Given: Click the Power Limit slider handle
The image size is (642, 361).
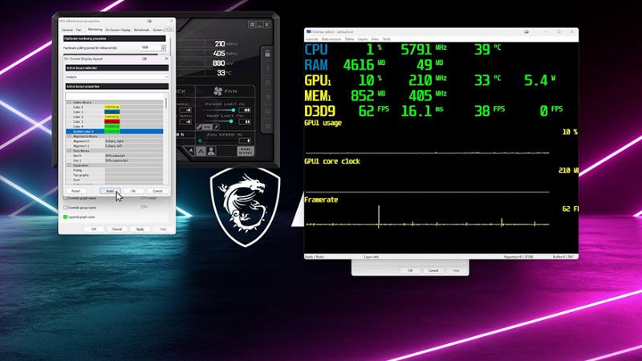Looking at the screenshot, I should coord(234,110).
